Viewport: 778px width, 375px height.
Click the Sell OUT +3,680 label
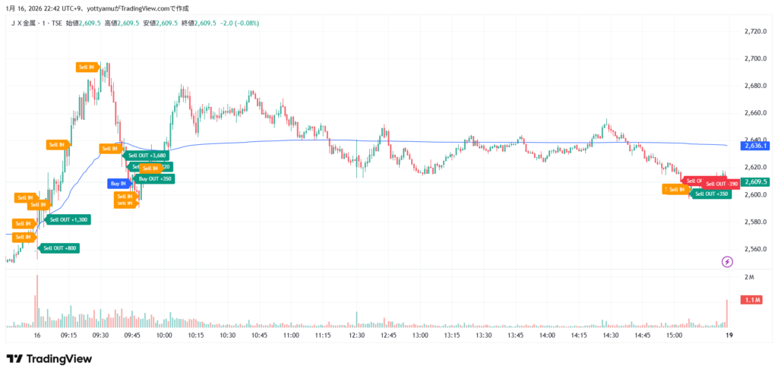tap(147, 155)
